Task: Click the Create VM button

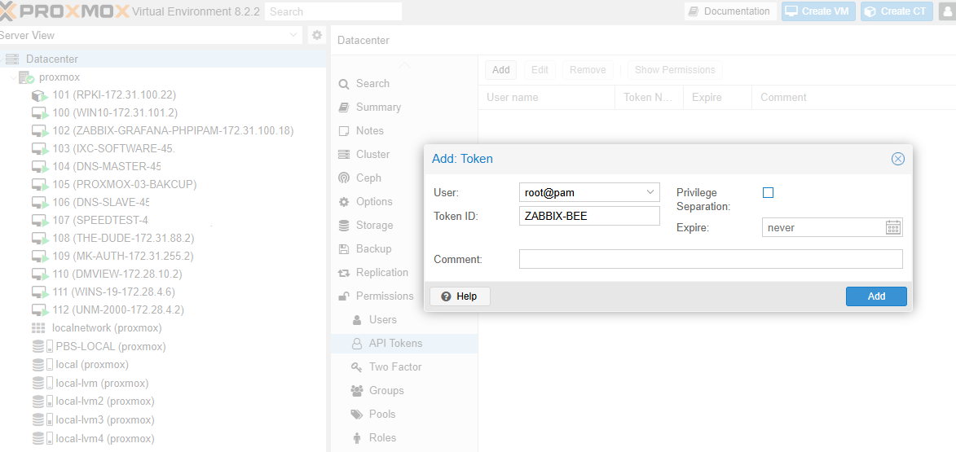Action: (819, 11)
